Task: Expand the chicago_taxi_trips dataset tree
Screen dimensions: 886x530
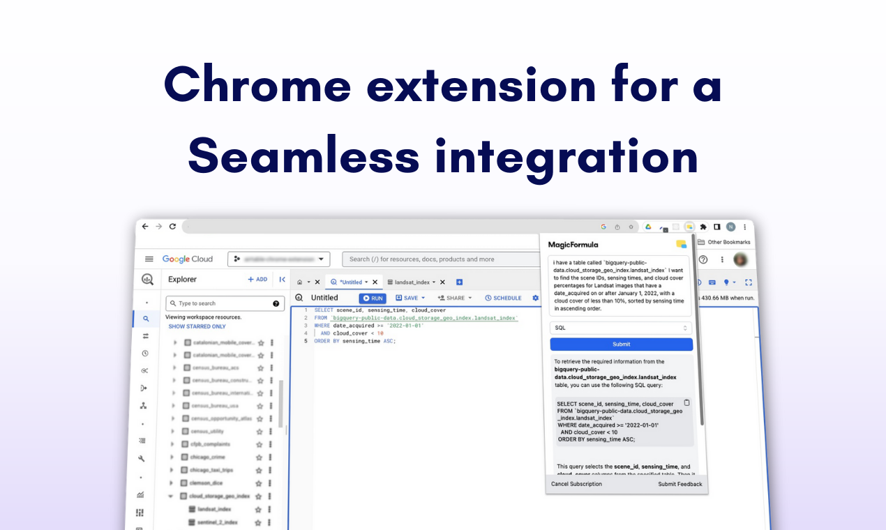Action: tap(172, 470)
